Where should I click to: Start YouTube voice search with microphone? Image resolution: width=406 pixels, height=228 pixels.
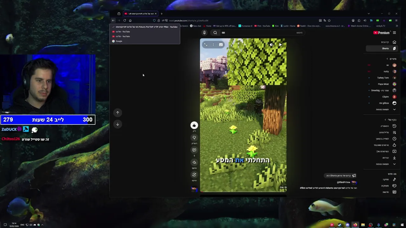tap(204, 33)
